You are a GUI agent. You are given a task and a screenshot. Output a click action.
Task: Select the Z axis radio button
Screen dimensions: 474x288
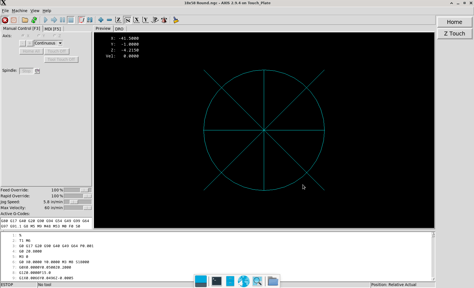tap(55, 36)
